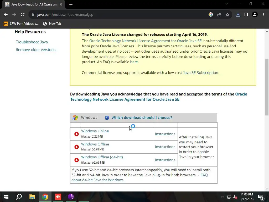Image resolution: width=269 pixels, height=202 pixels.
Task: Open the Chrome downloads icon
Action: (x=238, y=15)
